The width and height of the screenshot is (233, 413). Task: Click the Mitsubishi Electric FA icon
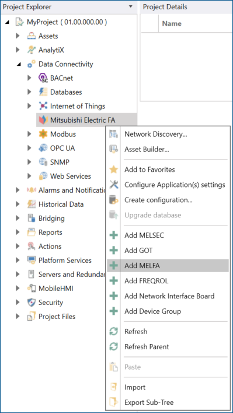click(43, 120)
